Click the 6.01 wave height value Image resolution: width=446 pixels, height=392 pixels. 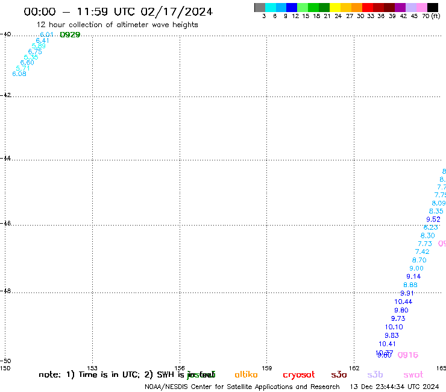46,34
